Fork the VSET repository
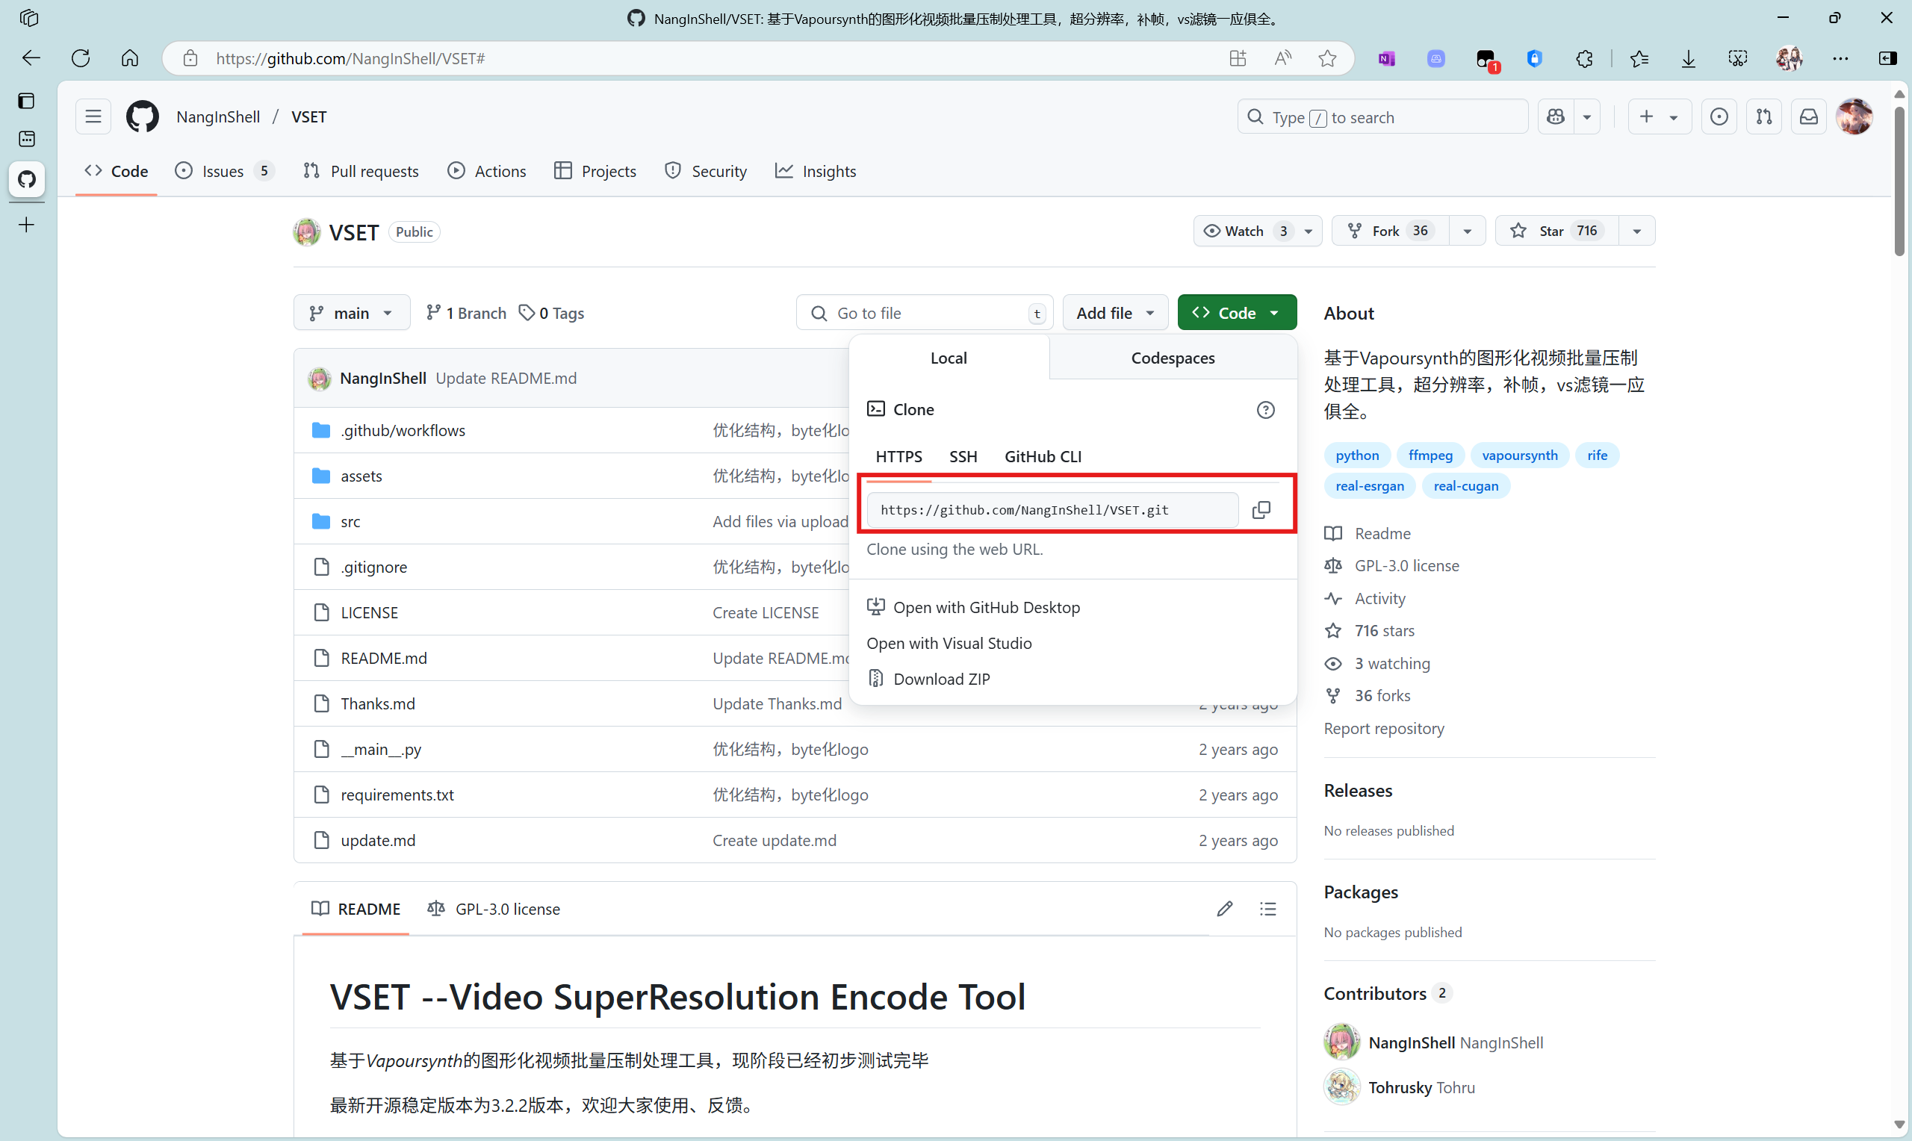Viewport: 1912px width, 1141px height. tap(1391, 231)
